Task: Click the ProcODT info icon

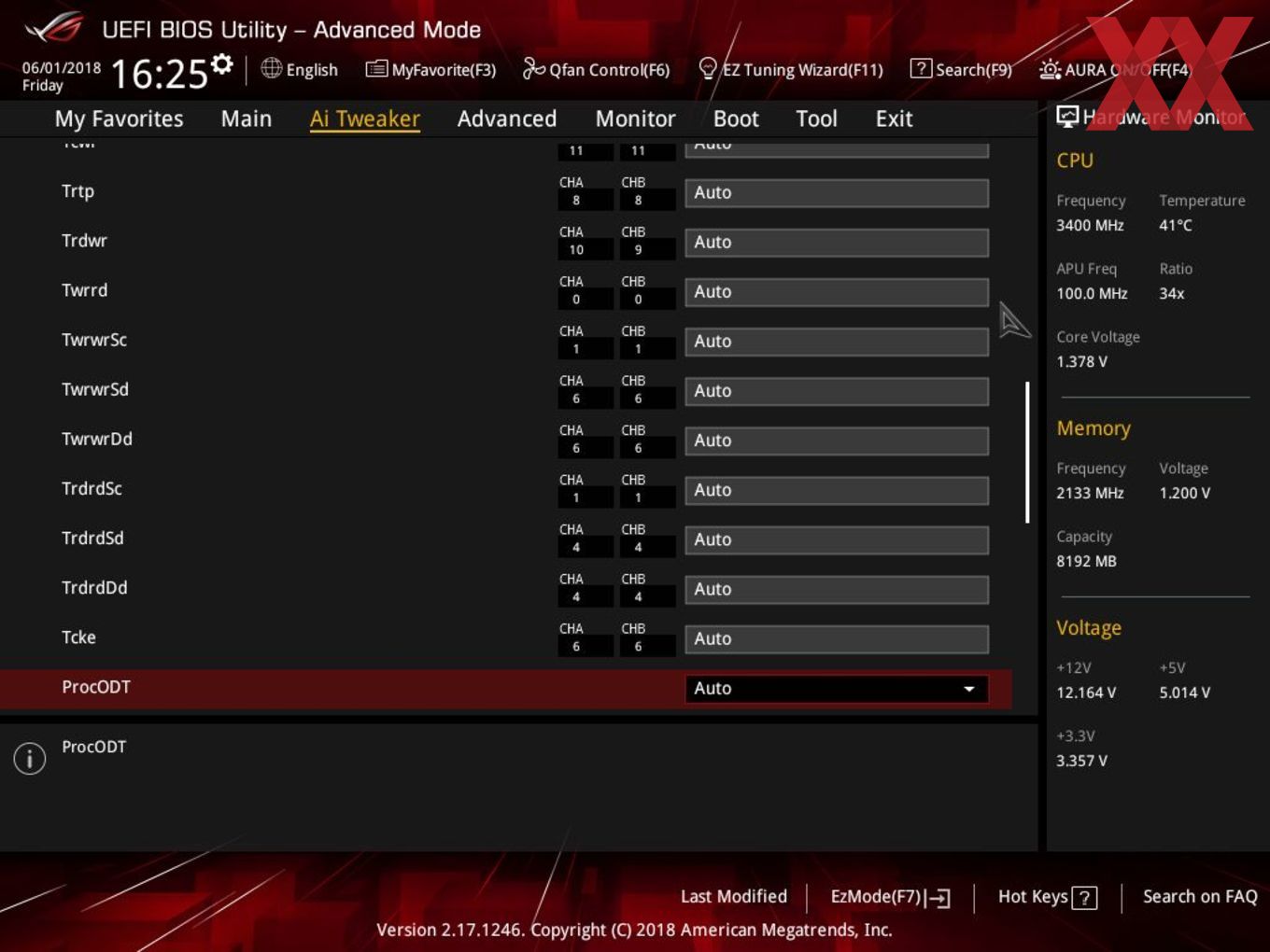Action: [x=30, y=758]
